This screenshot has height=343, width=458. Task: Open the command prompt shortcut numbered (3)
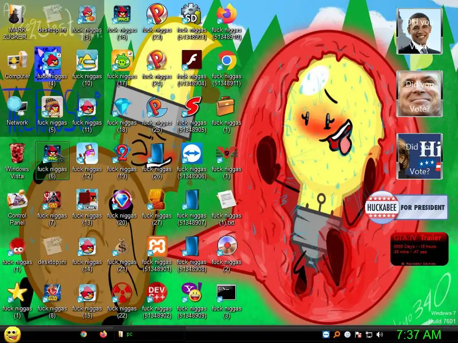(x=227, y=293)
